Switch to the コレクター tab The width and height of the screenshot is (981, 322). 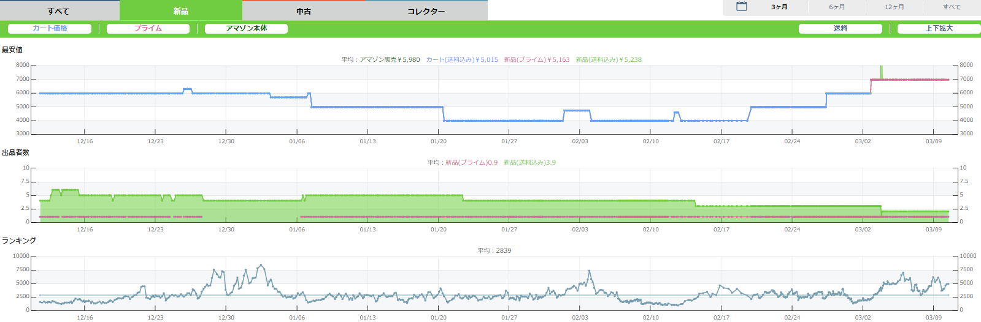pyautogui.click(x=426, y=11)
